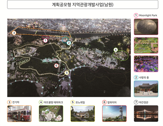Click the number 7 badge beside 야간경관
Screen dimensions: 163x126
coord(136,102)
